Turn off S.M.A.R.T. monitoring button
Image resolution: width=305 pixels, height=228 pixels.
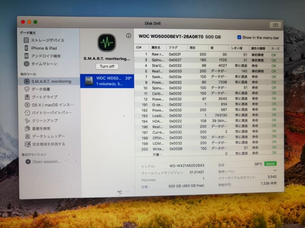click(107, 66)
